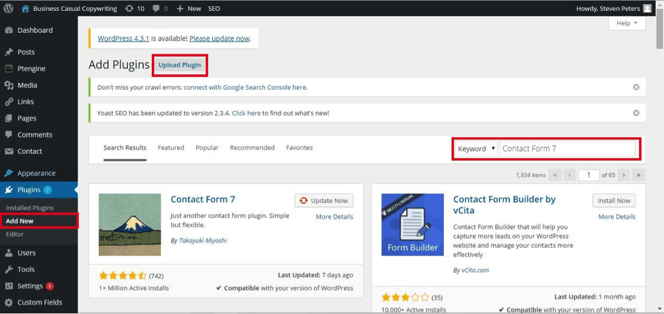Image resolution: width=664 pixels, height=314 pixels.
Task: Click Contact Form Builder thumbnail image
Action: (413, 225)
